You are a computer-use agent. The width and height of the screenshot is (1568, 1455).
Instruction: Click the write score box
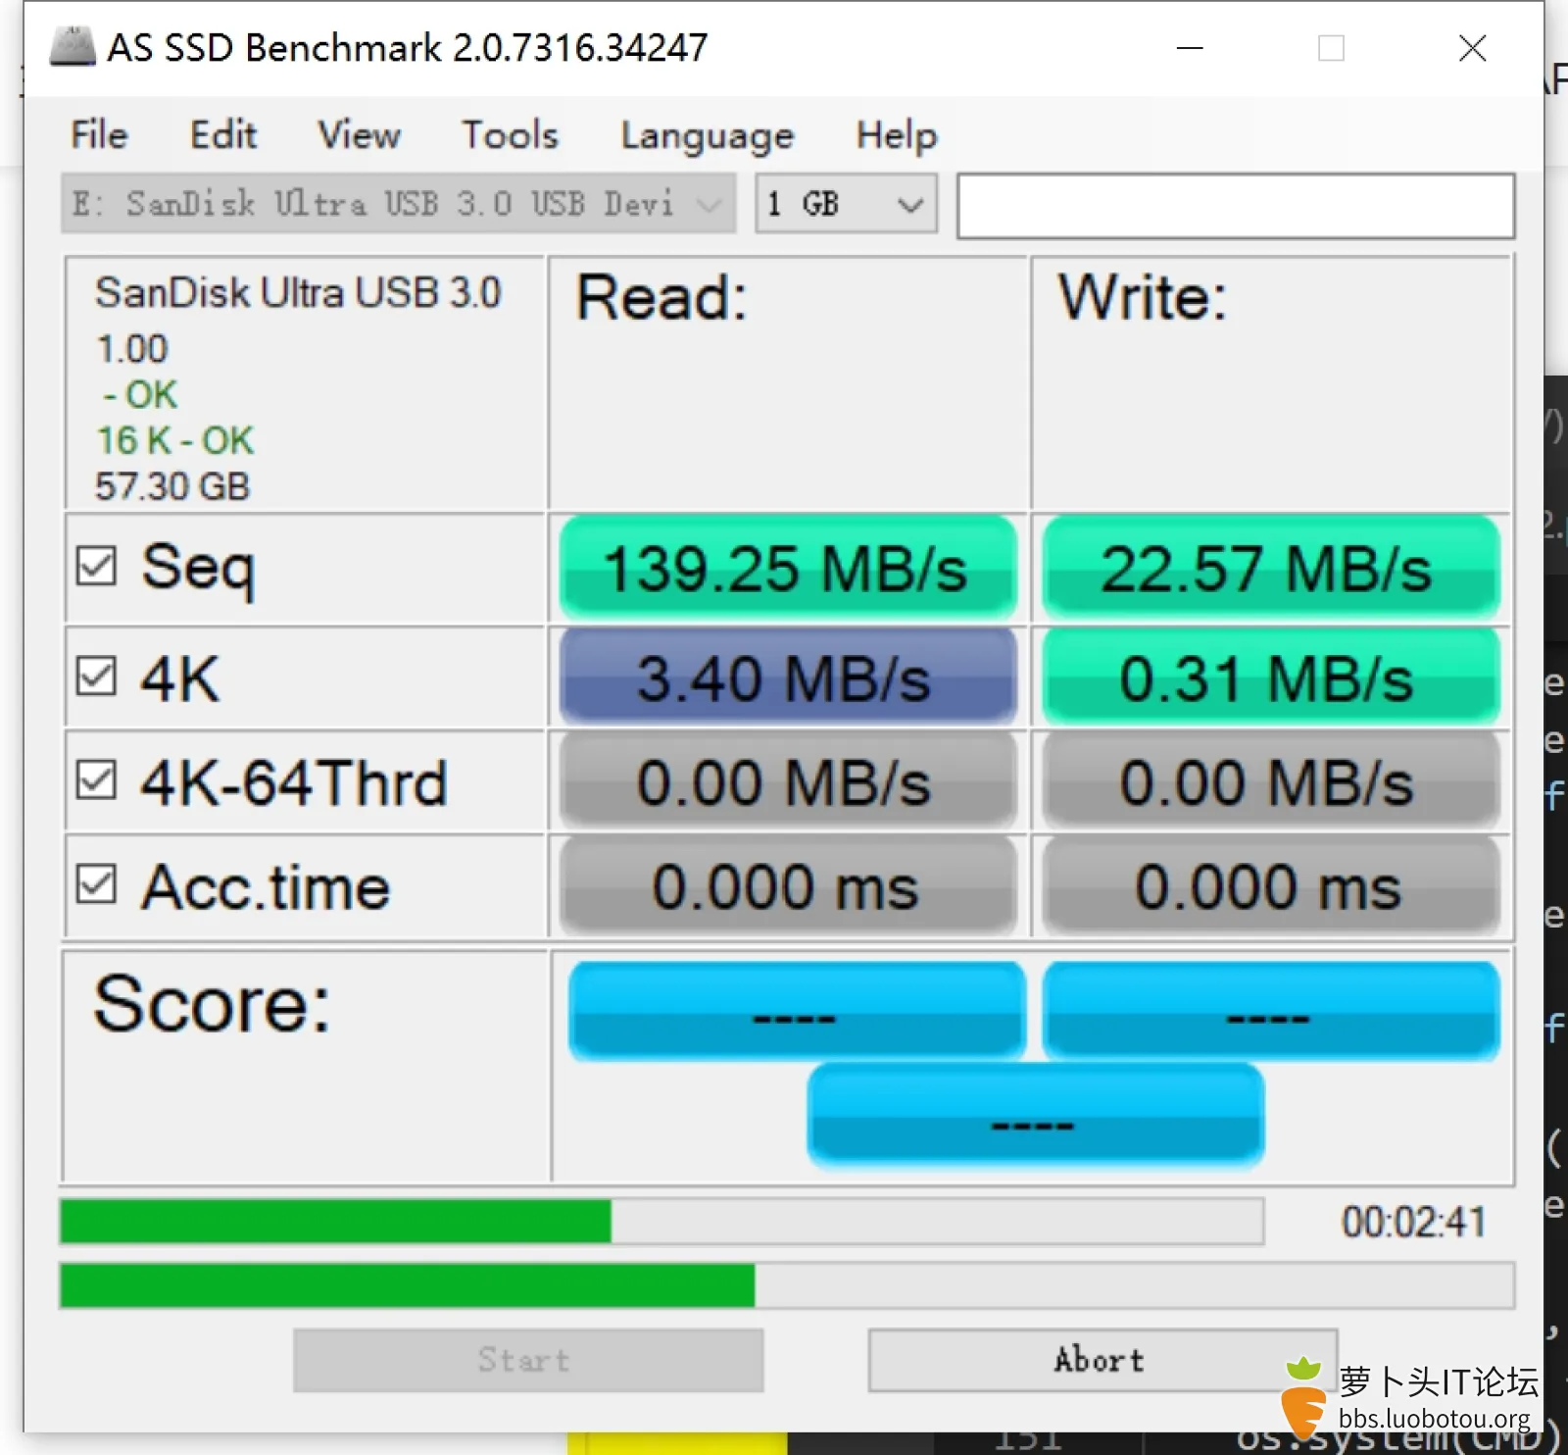(x=1271, y=1011)
